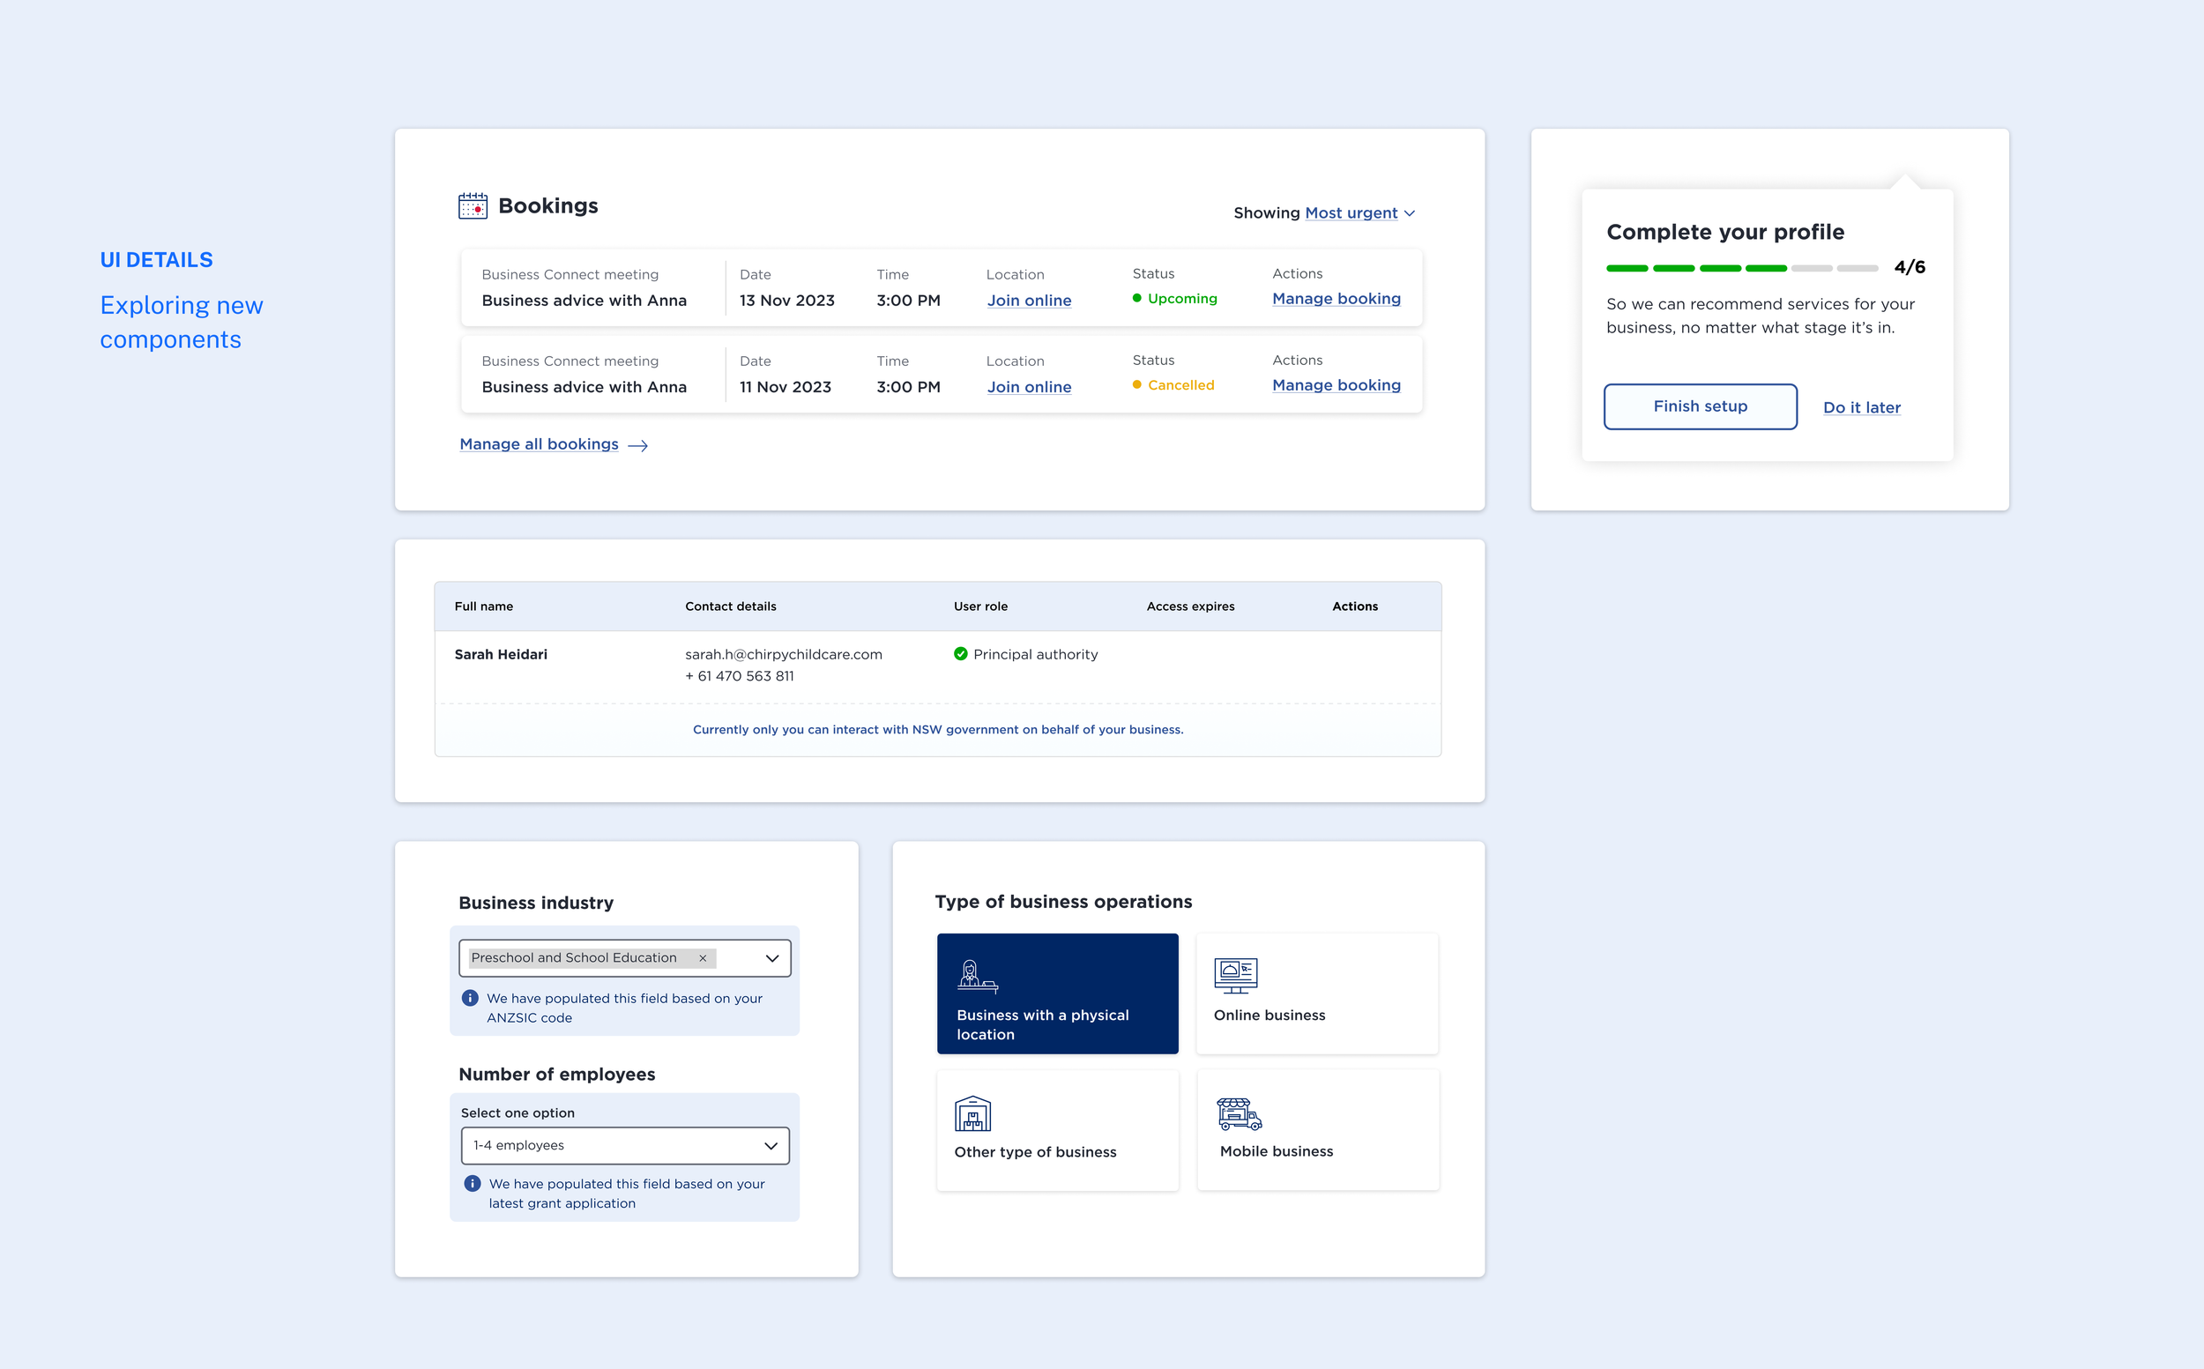Click the Mobile business truck icon
The image size is (2204, 1369).
click(1239, 1113)
